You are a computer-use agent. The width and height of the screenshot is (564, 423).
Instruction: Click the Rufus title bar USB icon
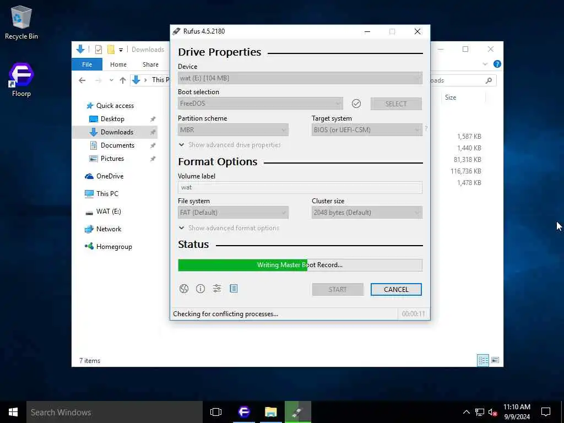tap(176, 31)
